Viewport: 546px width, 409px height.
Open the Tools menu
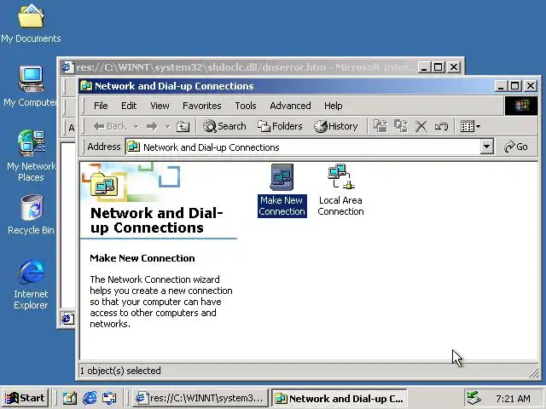tap(246, 106)
